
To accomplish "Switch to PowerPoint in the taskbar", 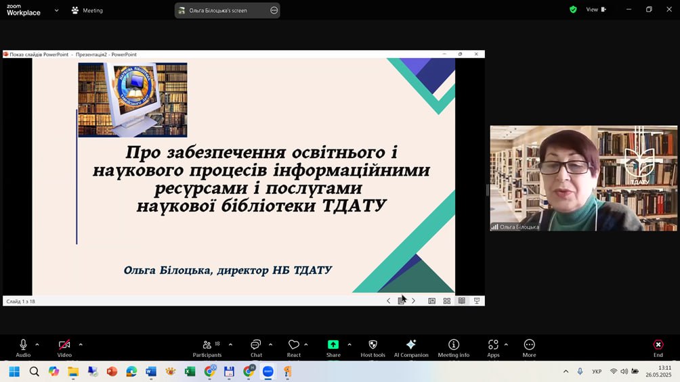I will pos(112,372).
